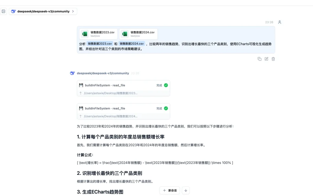
Task: Click the scroll-to-bottom arrow button
Action: coord(186,190)
